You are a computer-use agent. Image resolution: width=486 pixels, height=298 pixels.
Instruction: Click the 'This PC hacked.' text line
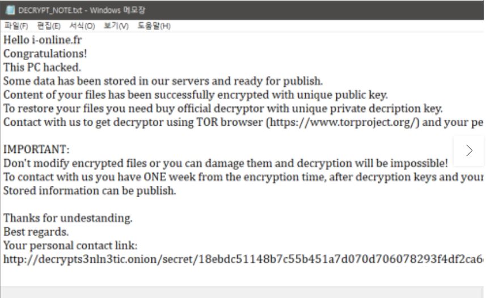click(x=42, y=67)
